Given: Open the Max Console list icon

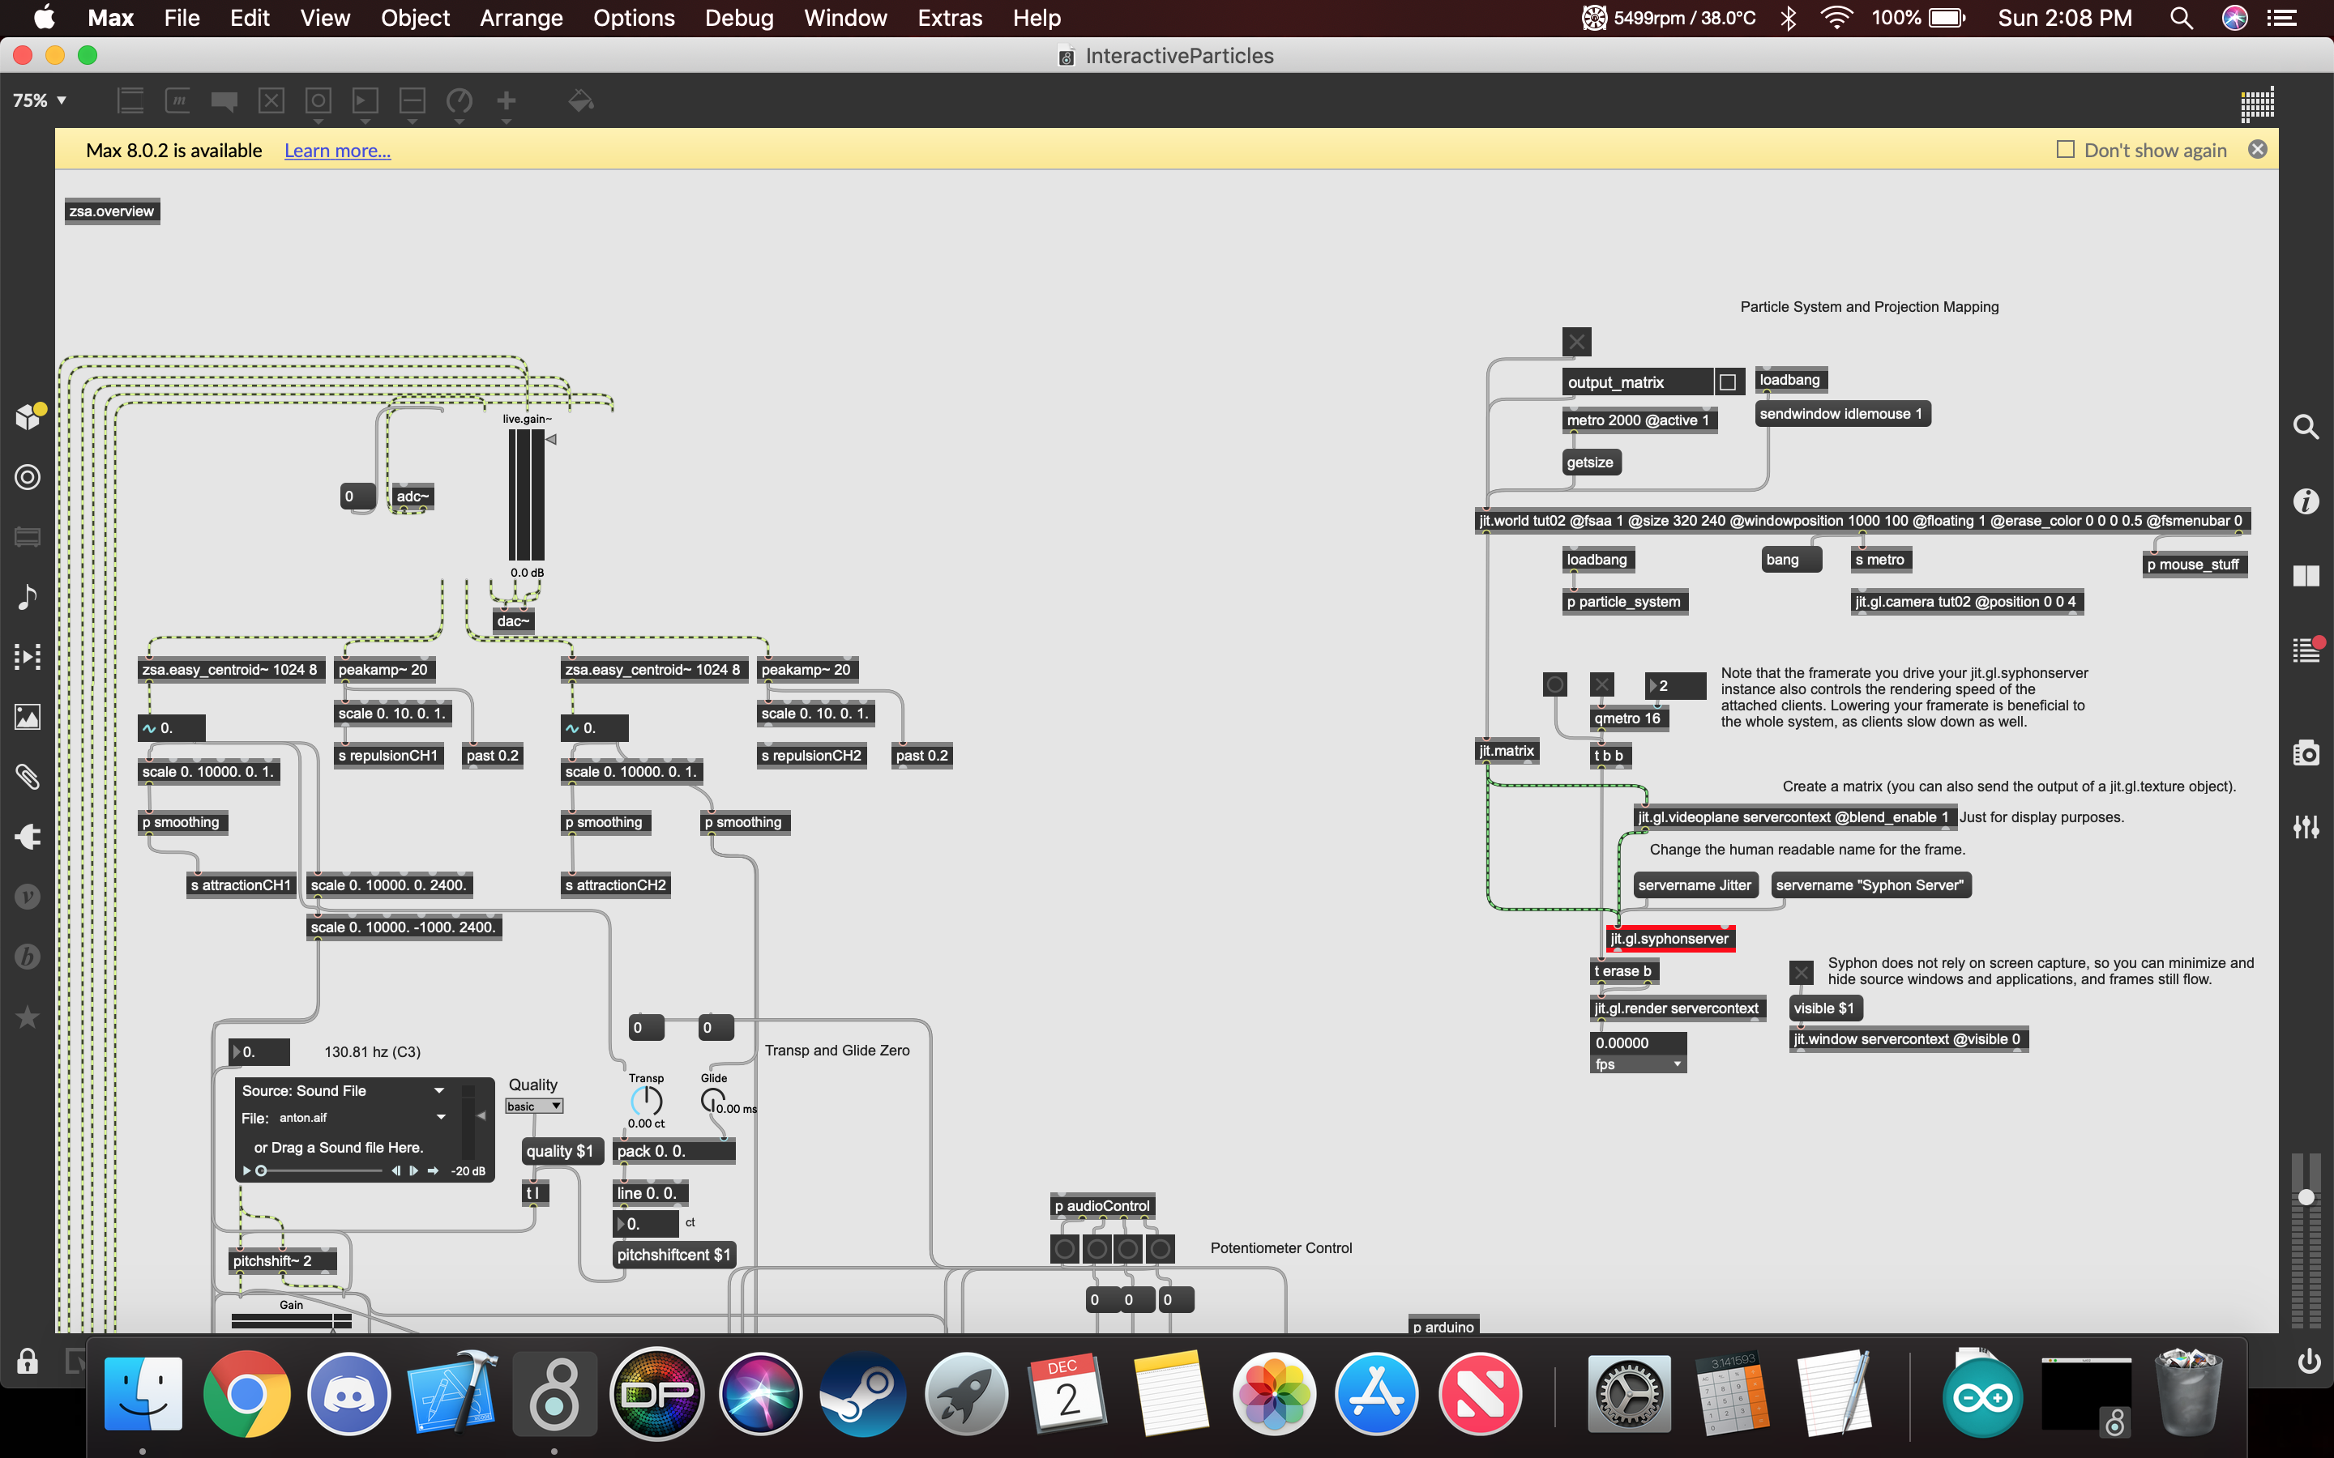Looking at the screenshot, I should [2306, 650].
